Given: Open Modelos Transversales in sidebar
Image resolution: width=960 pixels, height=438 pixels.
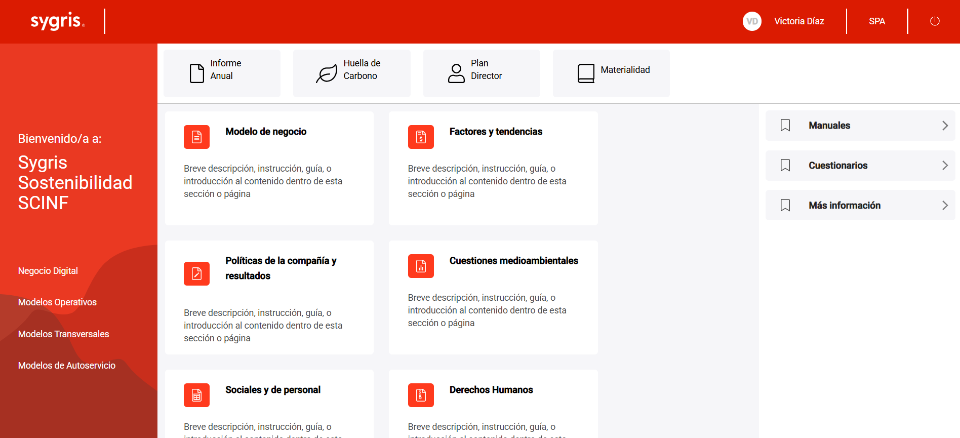Looking at the screenshot, I should pos(63,334).
